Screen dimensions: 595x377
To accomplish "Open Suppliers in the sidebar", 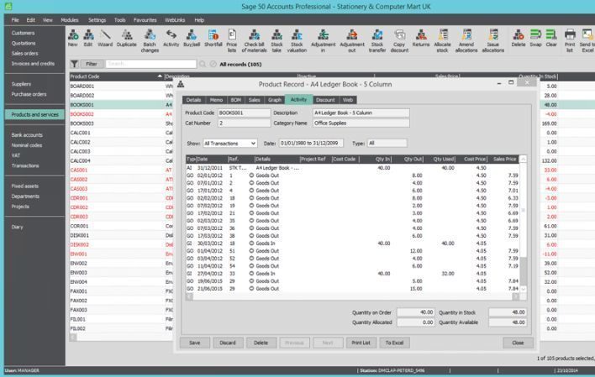I will 21,84.
